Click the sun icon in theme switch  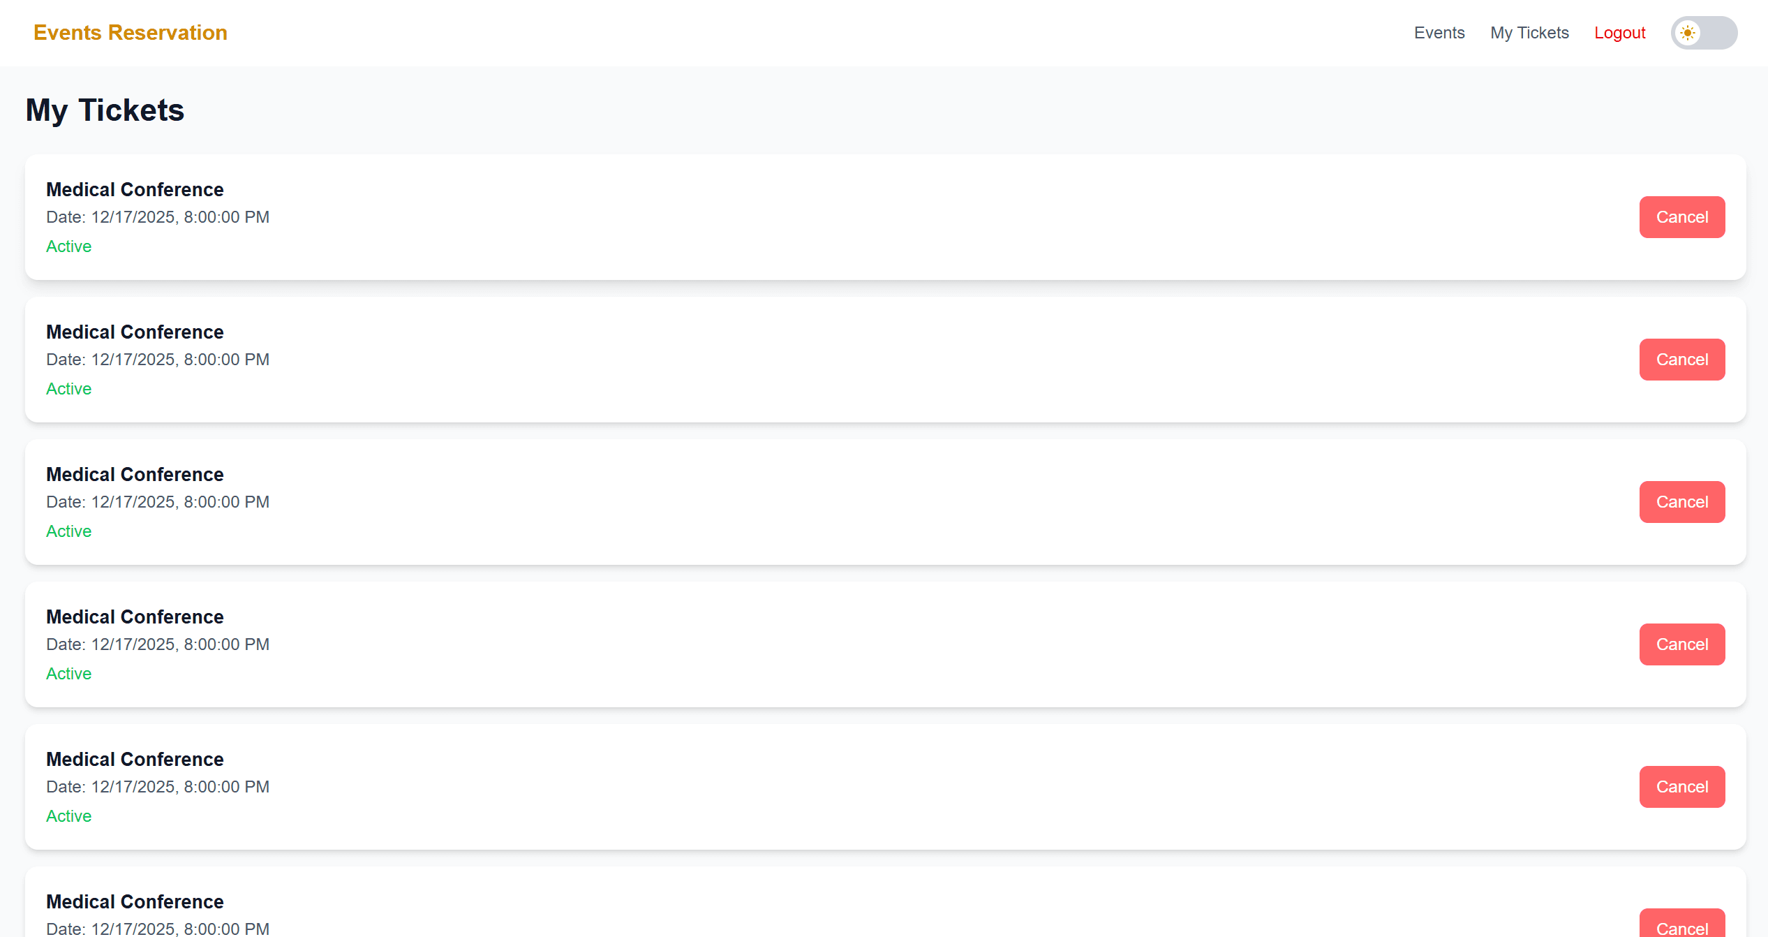[x=1688, y=33]
